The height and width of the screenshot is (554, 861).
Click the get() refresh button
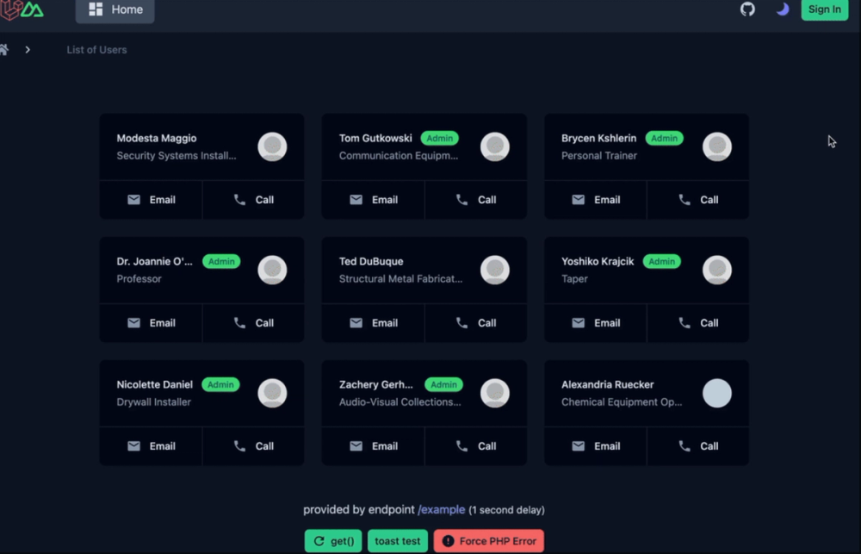333,541
